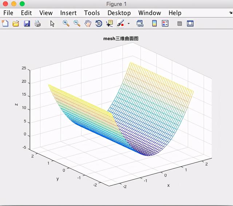The image size is (233, 206).
Task: Click the z-axis tick label 15
Action: click(24, 94)
